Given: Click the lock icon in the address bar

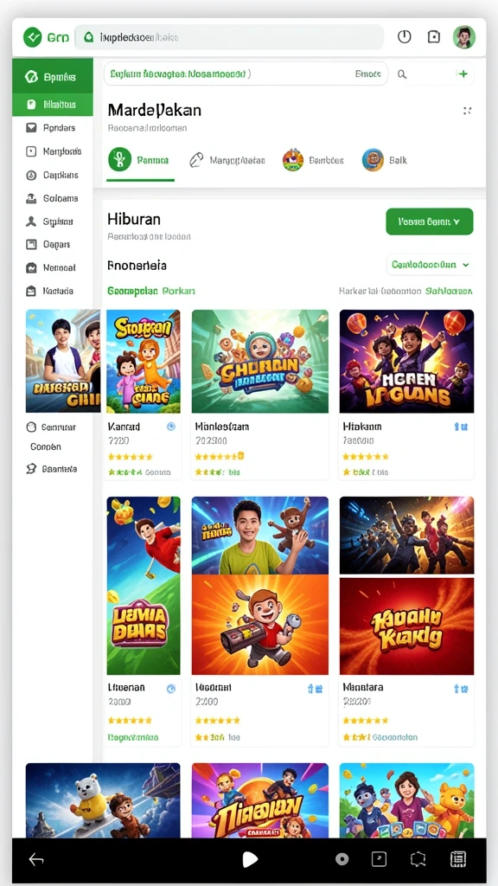Looking at the screenshot, I should click(88, 37).
